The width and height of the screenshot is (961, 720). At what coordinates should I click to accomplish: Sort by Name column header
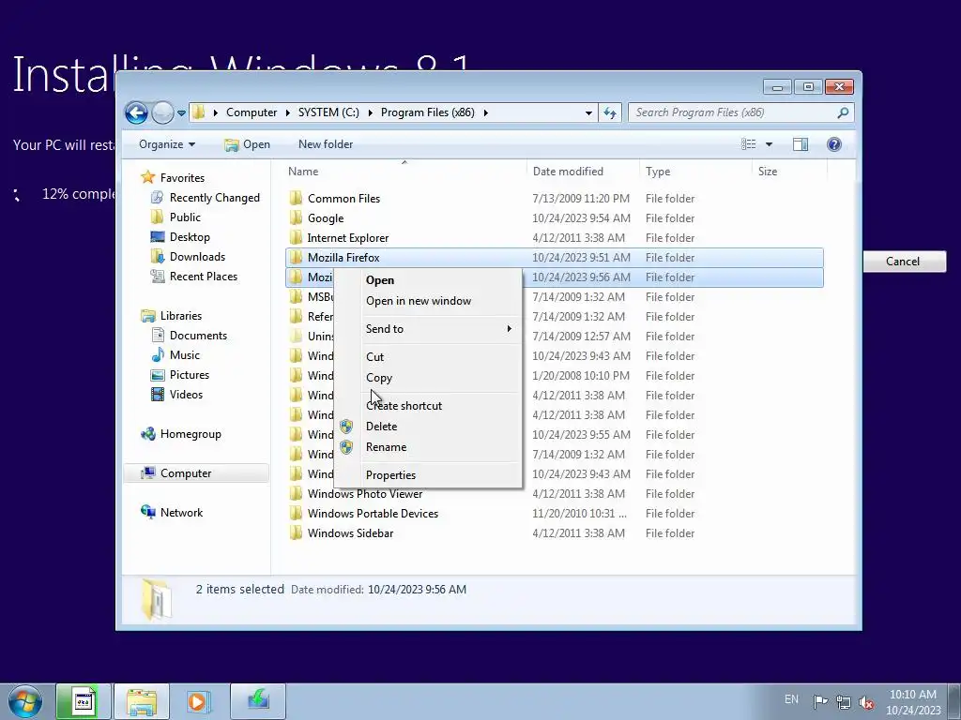[404, 172]
